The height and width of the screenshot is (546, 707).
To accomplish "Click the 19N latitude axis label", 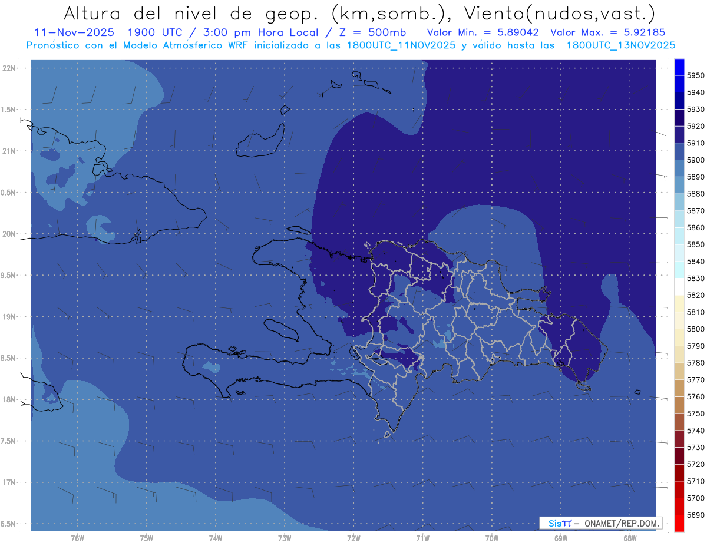I will 9,316.
